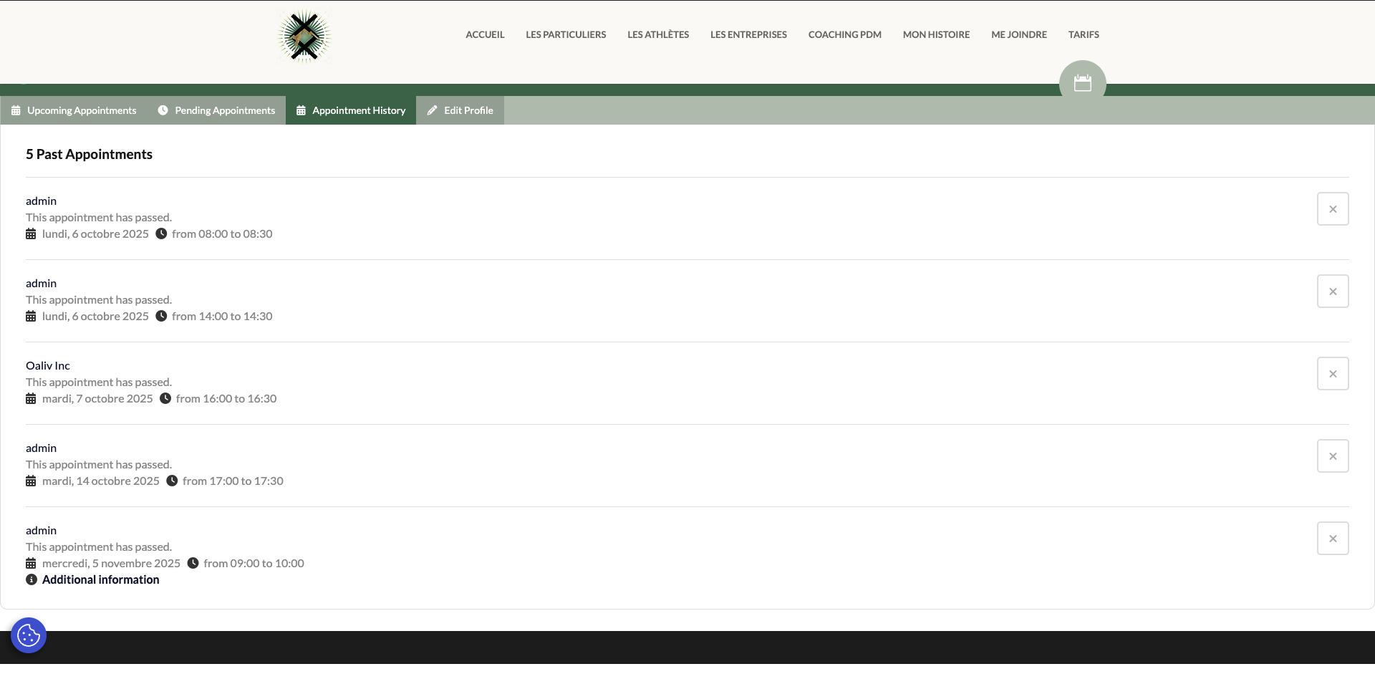Delete admin appointment at 14:00 to 14:30

[1333, 292]
